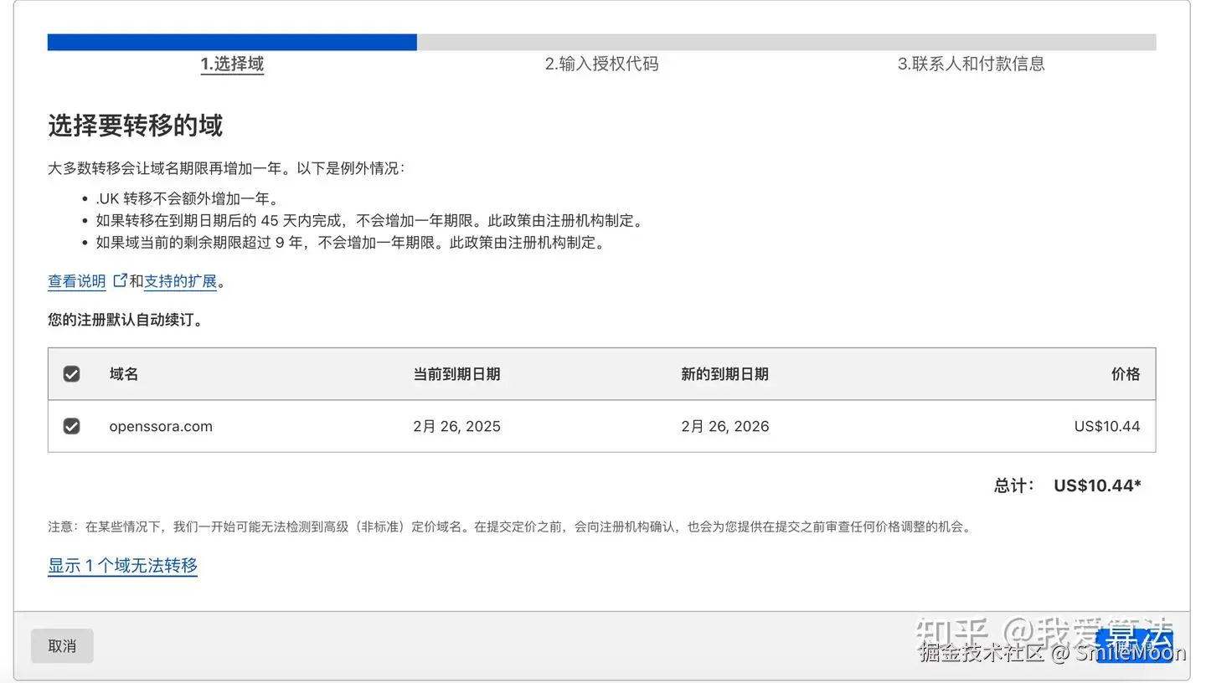Click new expiry date 2月 26, 2026
1206x683 pixels.
[724, 426]
